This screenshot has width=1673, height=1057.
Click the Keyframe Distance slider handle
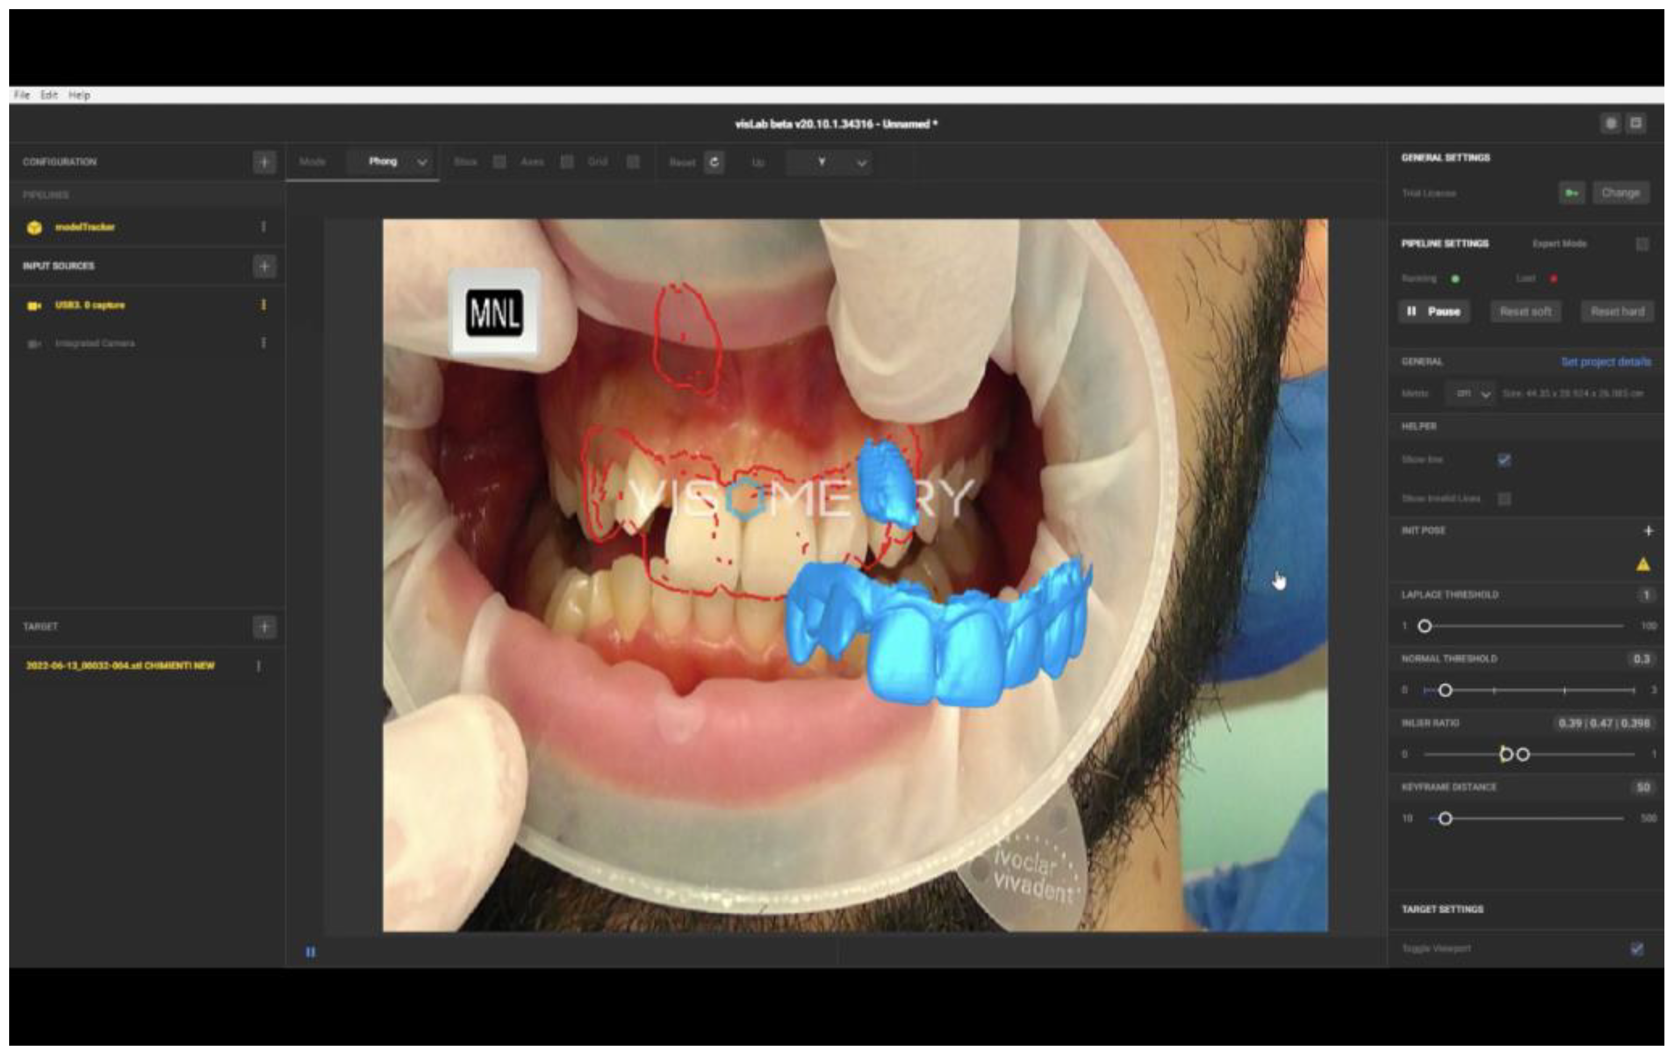(1445, 818)
